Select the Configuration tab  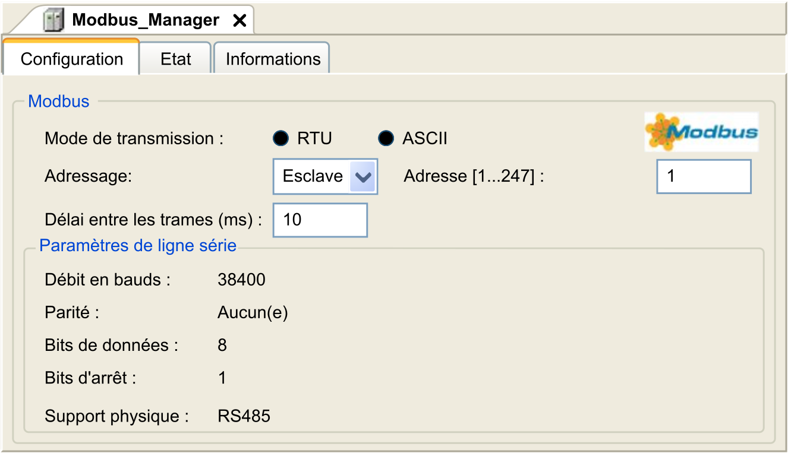pyautogui.click(x=72, y=59)
